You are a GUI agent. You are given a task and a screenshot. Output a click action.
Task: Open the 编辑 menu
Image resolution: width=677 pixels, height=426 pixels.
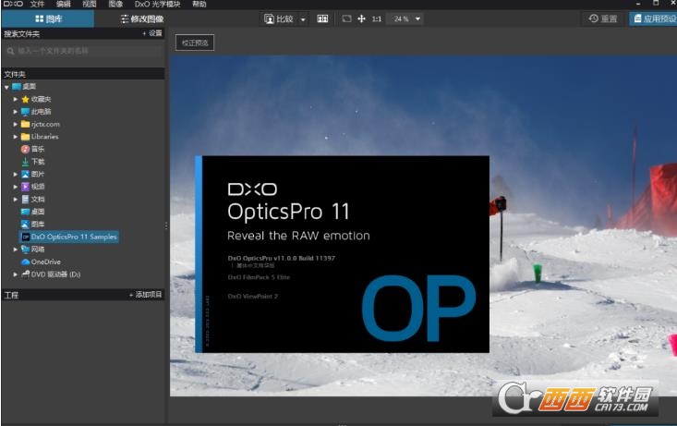click(x=63, y=4)
